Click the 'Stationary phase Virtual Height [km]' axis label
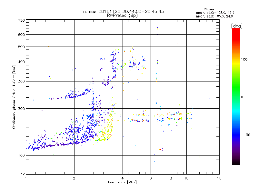The width and height of the screenshot is (258, 194). tap(14, 97)
